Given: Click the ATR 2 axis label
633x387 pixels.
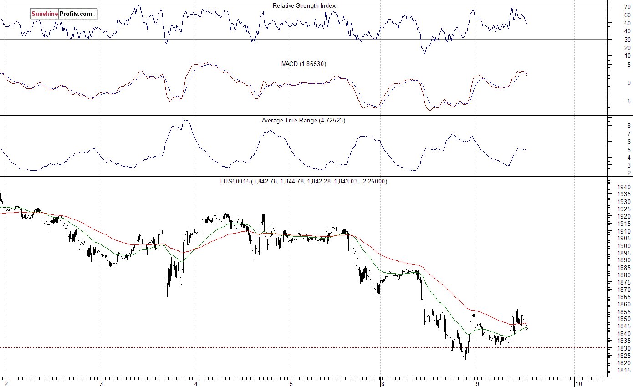Looking at the screenshot, I should pyautogui.click(x=629, y=173).
